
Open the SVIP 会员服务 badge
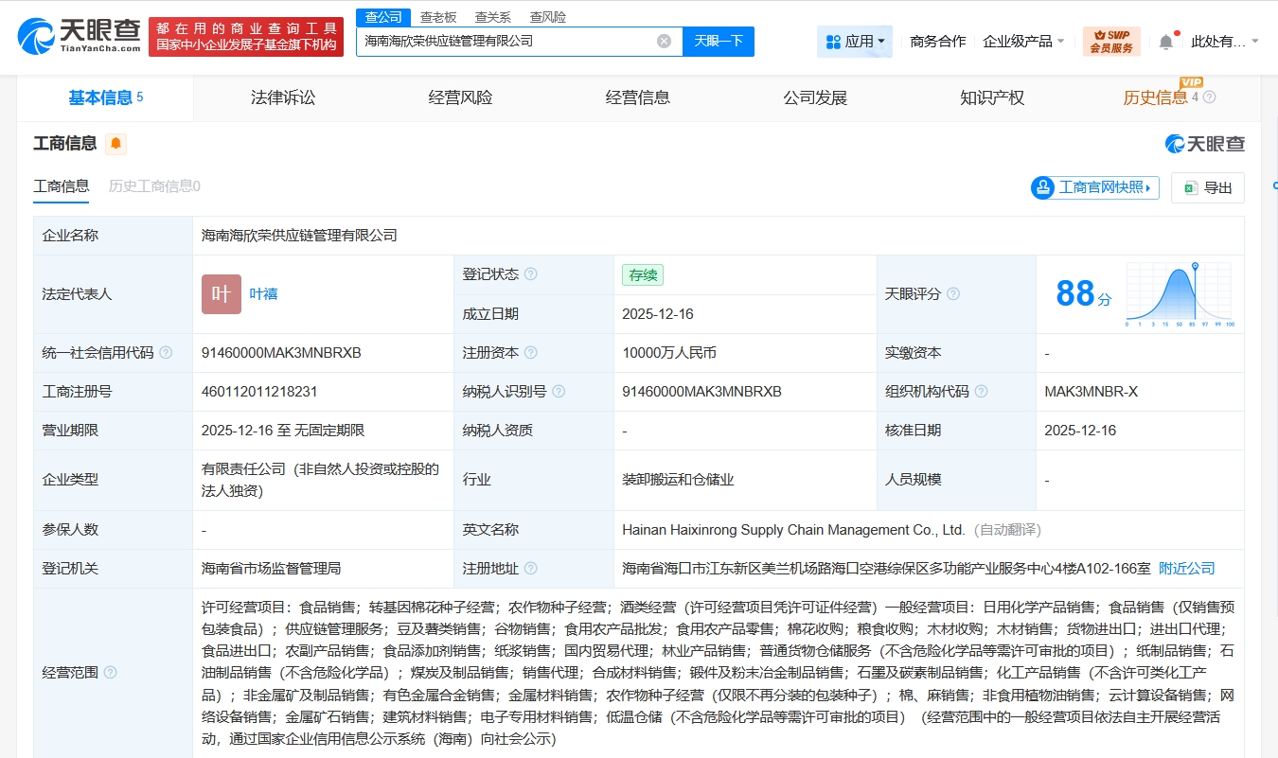click(x=1111, y=41)
